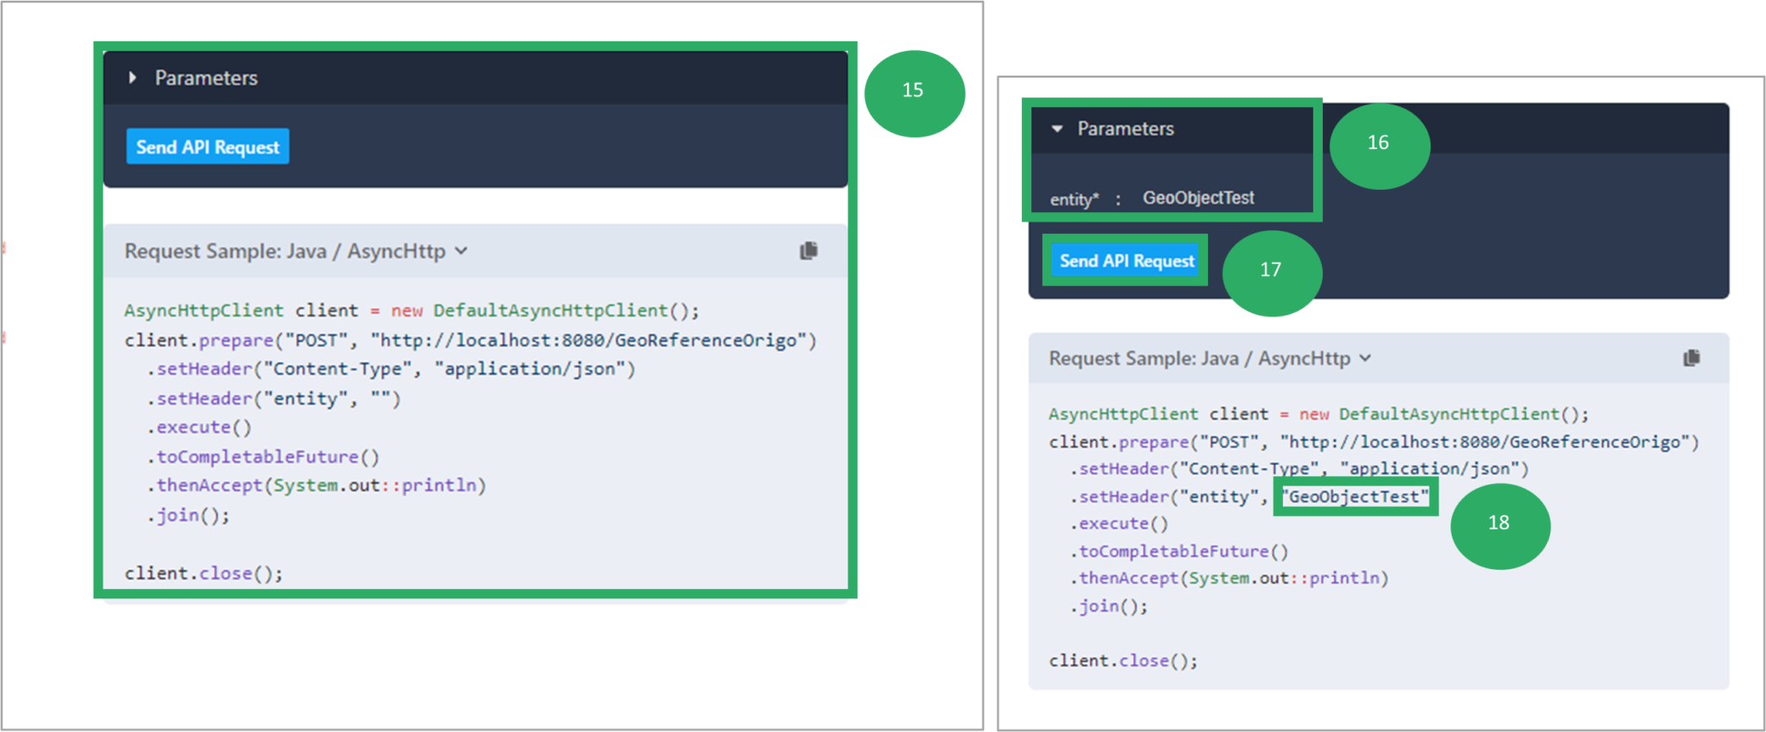The height and width of the screenshot is (732, 1766).
Task: Click the Parameters heading text next to badge 16
Action: [x=1125, y=129]
